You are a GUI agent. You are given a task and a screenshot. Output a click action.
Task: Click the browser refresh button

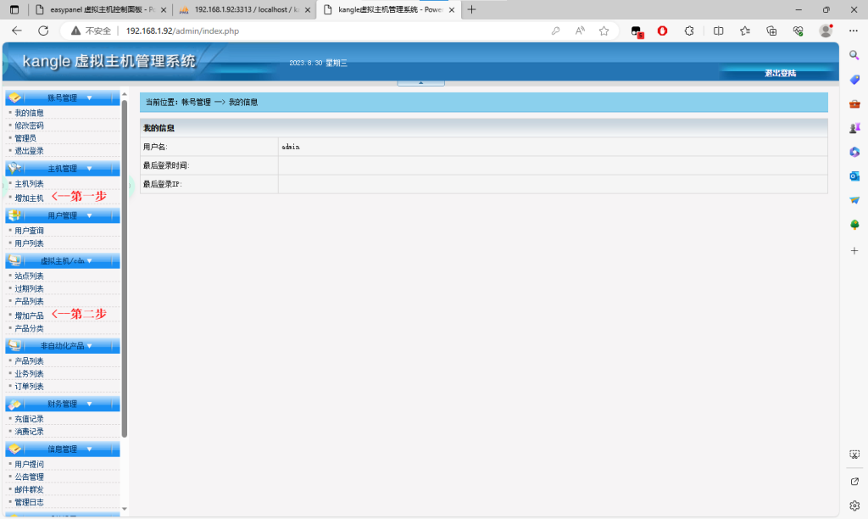(43, 31)
